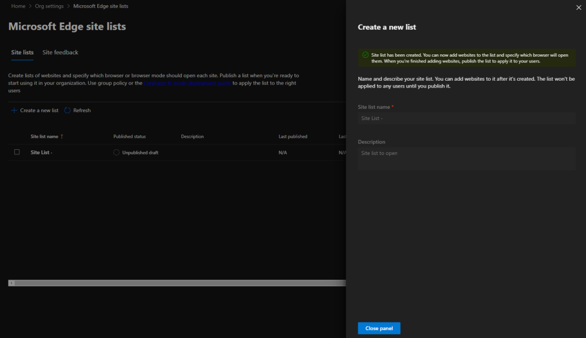Sort by the Site list name column header
Screen dimensions: 586x338
(x=44, y=136)
